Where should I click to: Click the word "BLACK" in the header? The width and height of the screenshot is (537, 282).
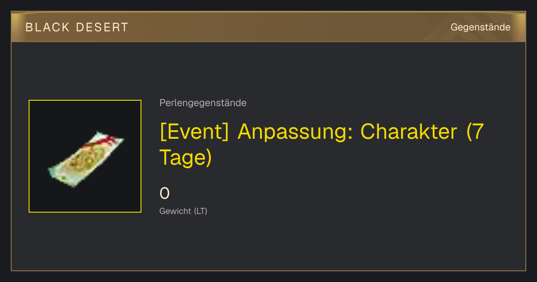tap(47, 27)
